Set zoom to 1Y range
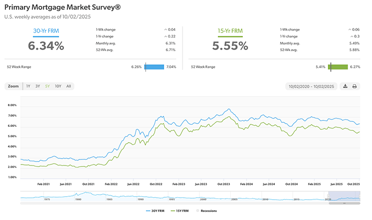Screen dimensions: 372x220 pos(28,86)
